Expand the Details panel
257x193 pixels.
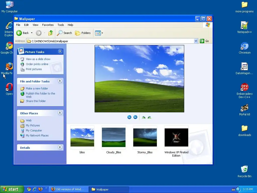[60, 147]
